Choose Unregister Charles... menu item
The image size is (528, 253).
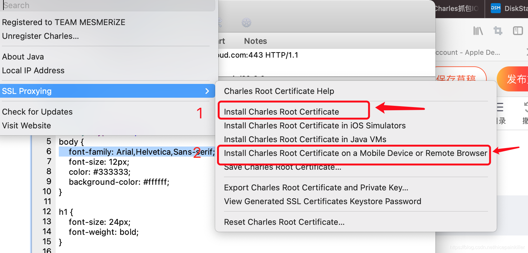click(x=40, y=36)
